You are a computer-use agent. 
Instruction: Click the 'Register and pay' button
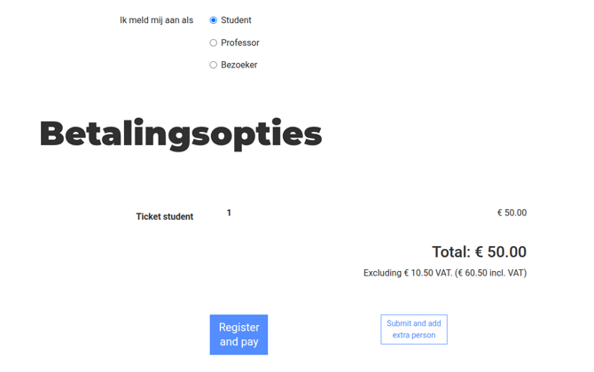pyautogui.click(x=238, y=334)
